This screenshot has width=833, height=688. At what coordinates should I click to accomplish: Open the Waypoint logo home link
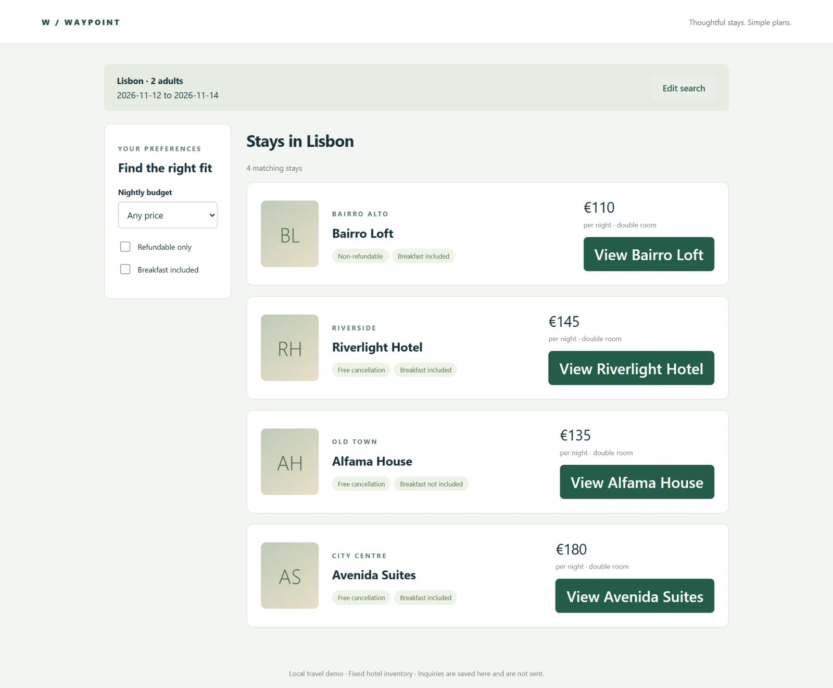(81, 22)
